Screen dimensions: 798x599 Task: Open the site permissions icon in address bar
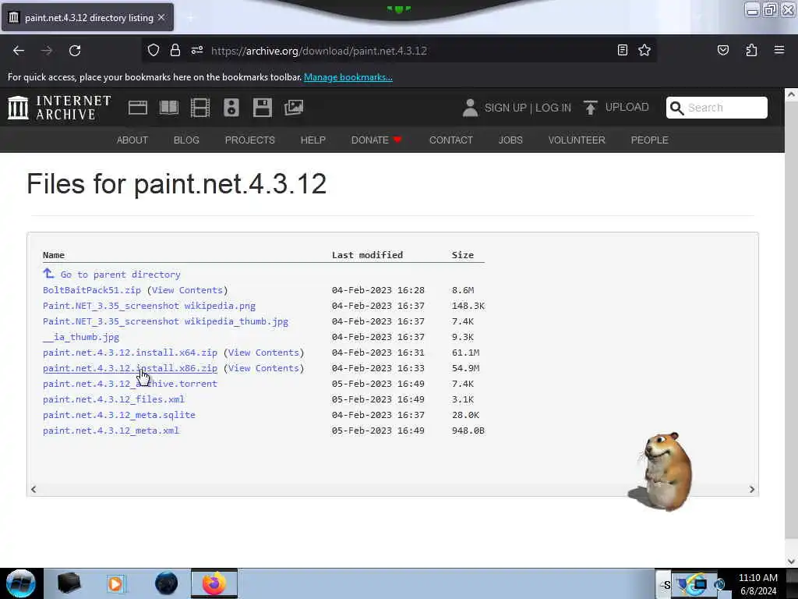click(x=197, y=50)
